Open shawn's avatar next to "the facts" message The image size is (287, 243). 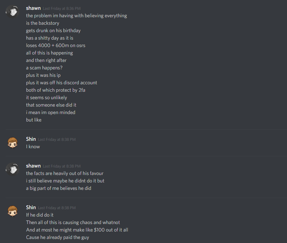coord(13,169)
